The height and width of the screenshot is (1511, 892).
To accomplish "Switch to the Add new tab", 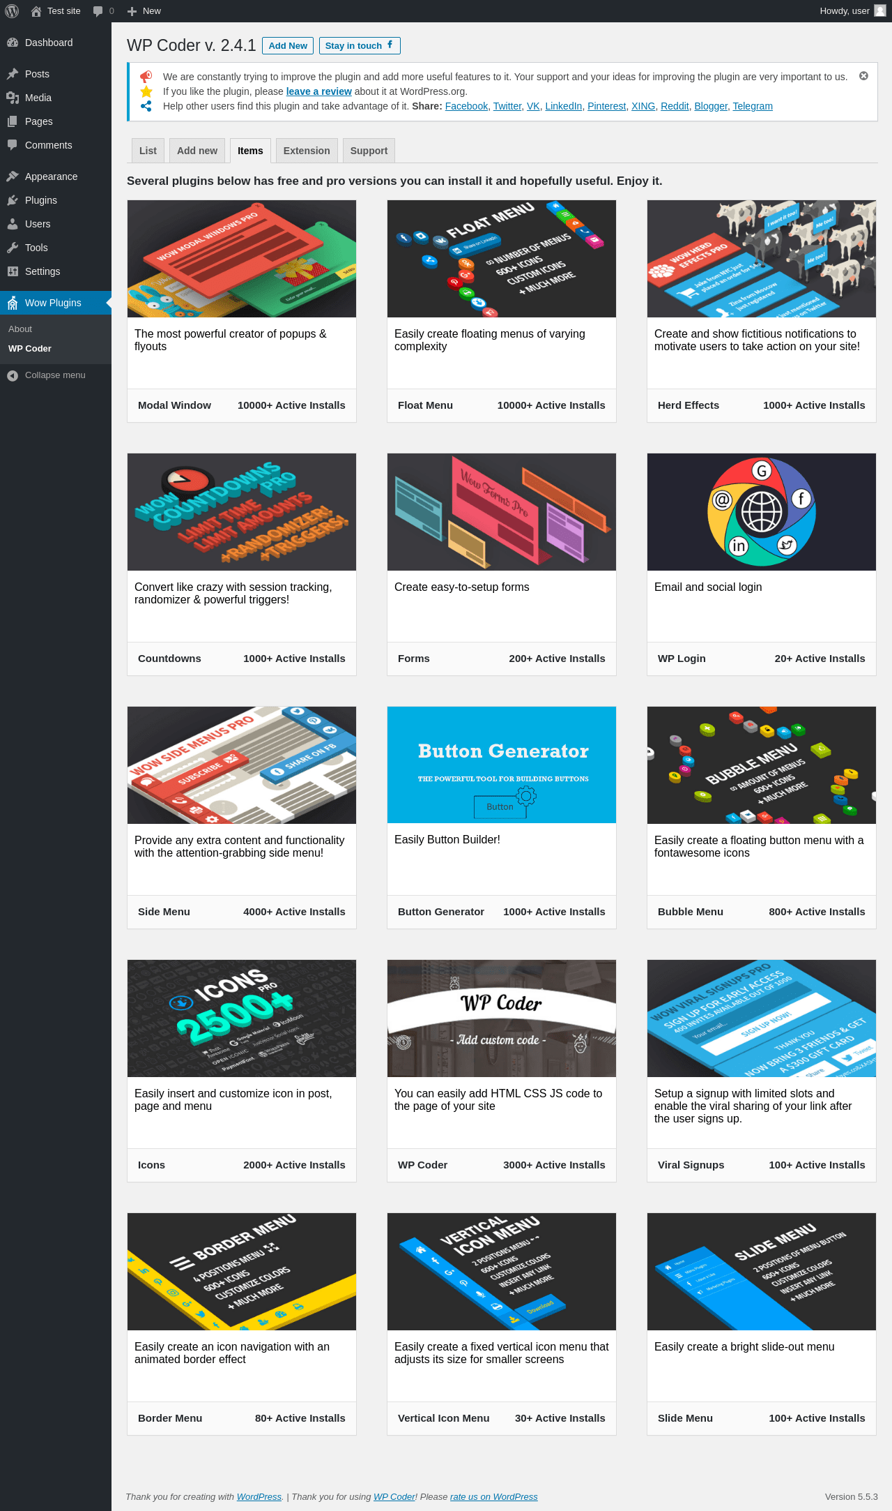I will [197, 151].
